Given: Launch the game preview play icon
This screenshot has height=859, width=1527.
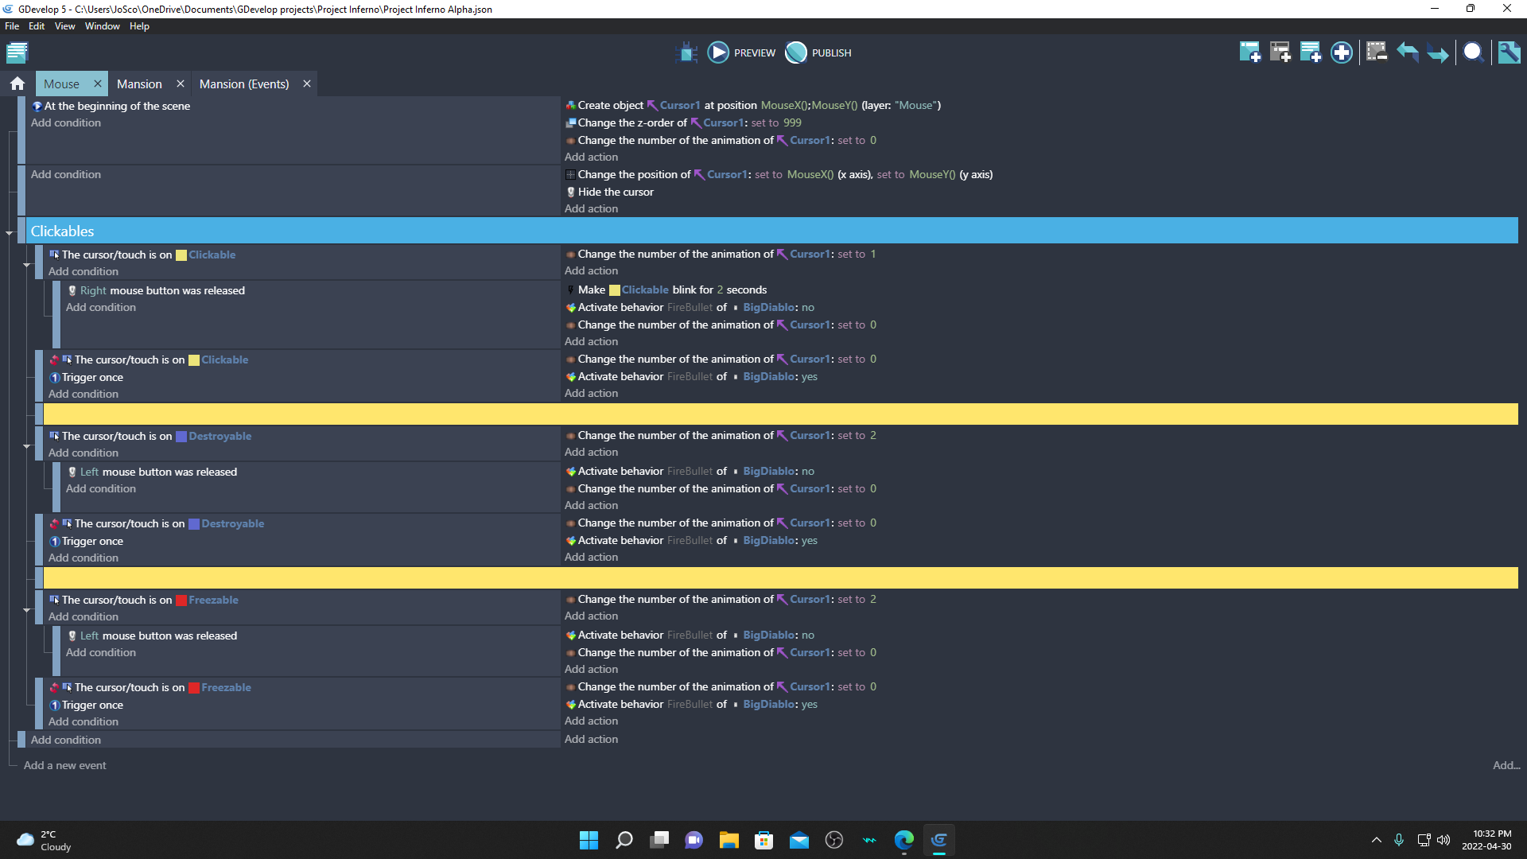Looking at the screenshot, I should pos(718,52).
